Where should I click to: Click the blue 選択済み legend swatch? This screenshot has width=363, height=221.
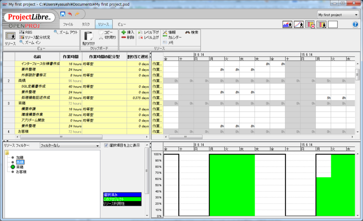[x=122, y=195]
